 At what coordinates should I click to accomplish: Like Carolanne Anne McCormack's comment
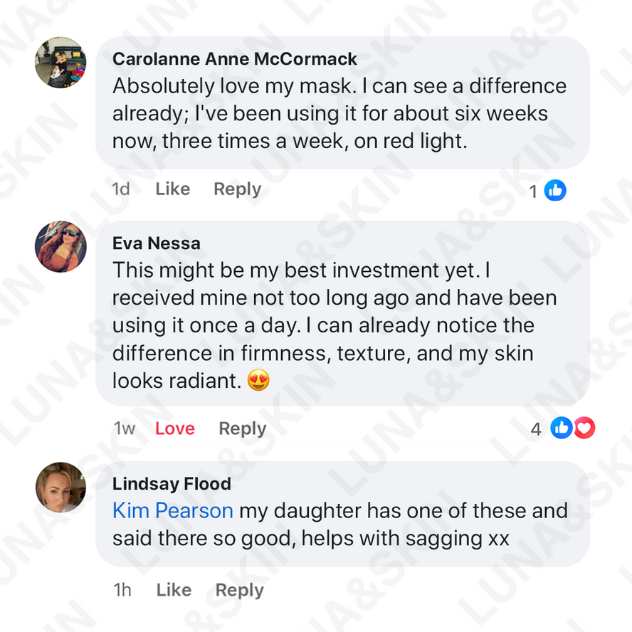pos(172,189)
